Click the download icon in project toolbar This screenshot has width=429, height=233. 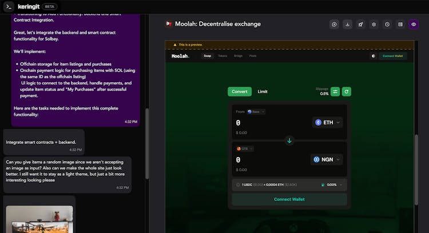pyautogui.click(x=347, y=25)
